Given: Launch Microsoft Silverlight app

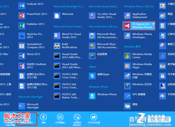Looking at the screenshot, I should (x=29, y=106).
